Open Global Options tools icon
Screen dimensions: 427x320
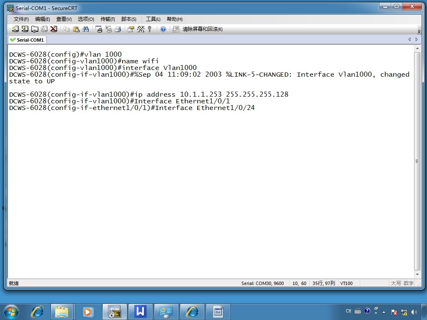point(141,29)
